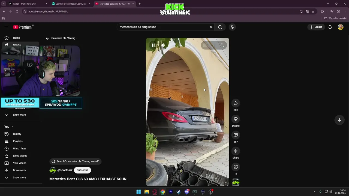
Task: Reload the page
Action: (x=17, y=11)
